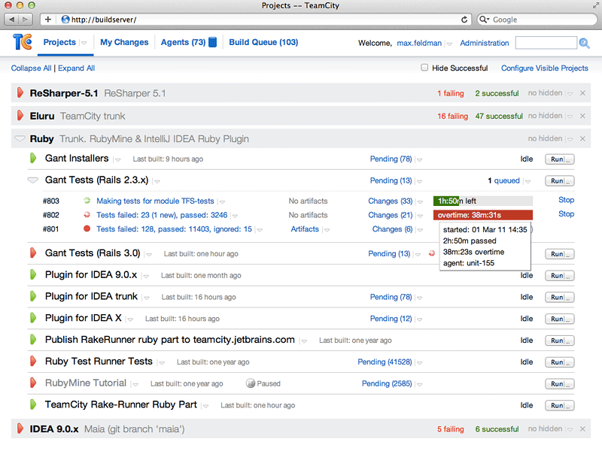Click the paused icon on the RubyMine Tutorial row
The width and height of the screenshot is (602, 451).
[x=251, y=383]
